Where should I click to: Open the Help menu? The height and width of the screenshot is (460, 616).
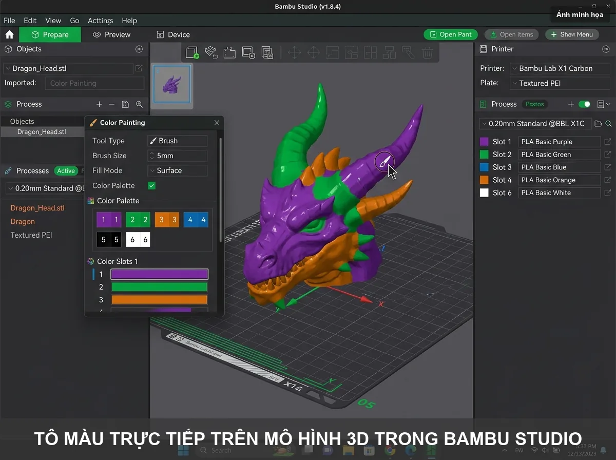click(129, 21)
